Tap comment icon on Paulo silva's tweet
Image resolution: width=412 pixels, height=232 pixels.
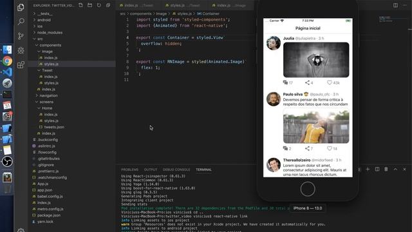coord(285,148)
